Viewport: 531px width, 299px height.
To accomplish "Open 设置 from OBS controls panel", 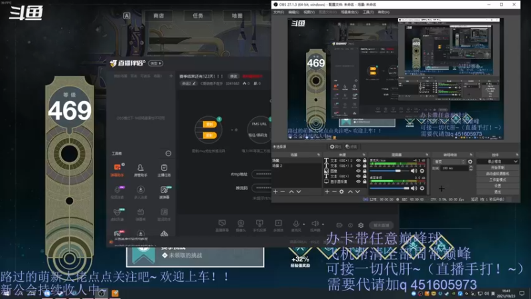I will 497,186.
